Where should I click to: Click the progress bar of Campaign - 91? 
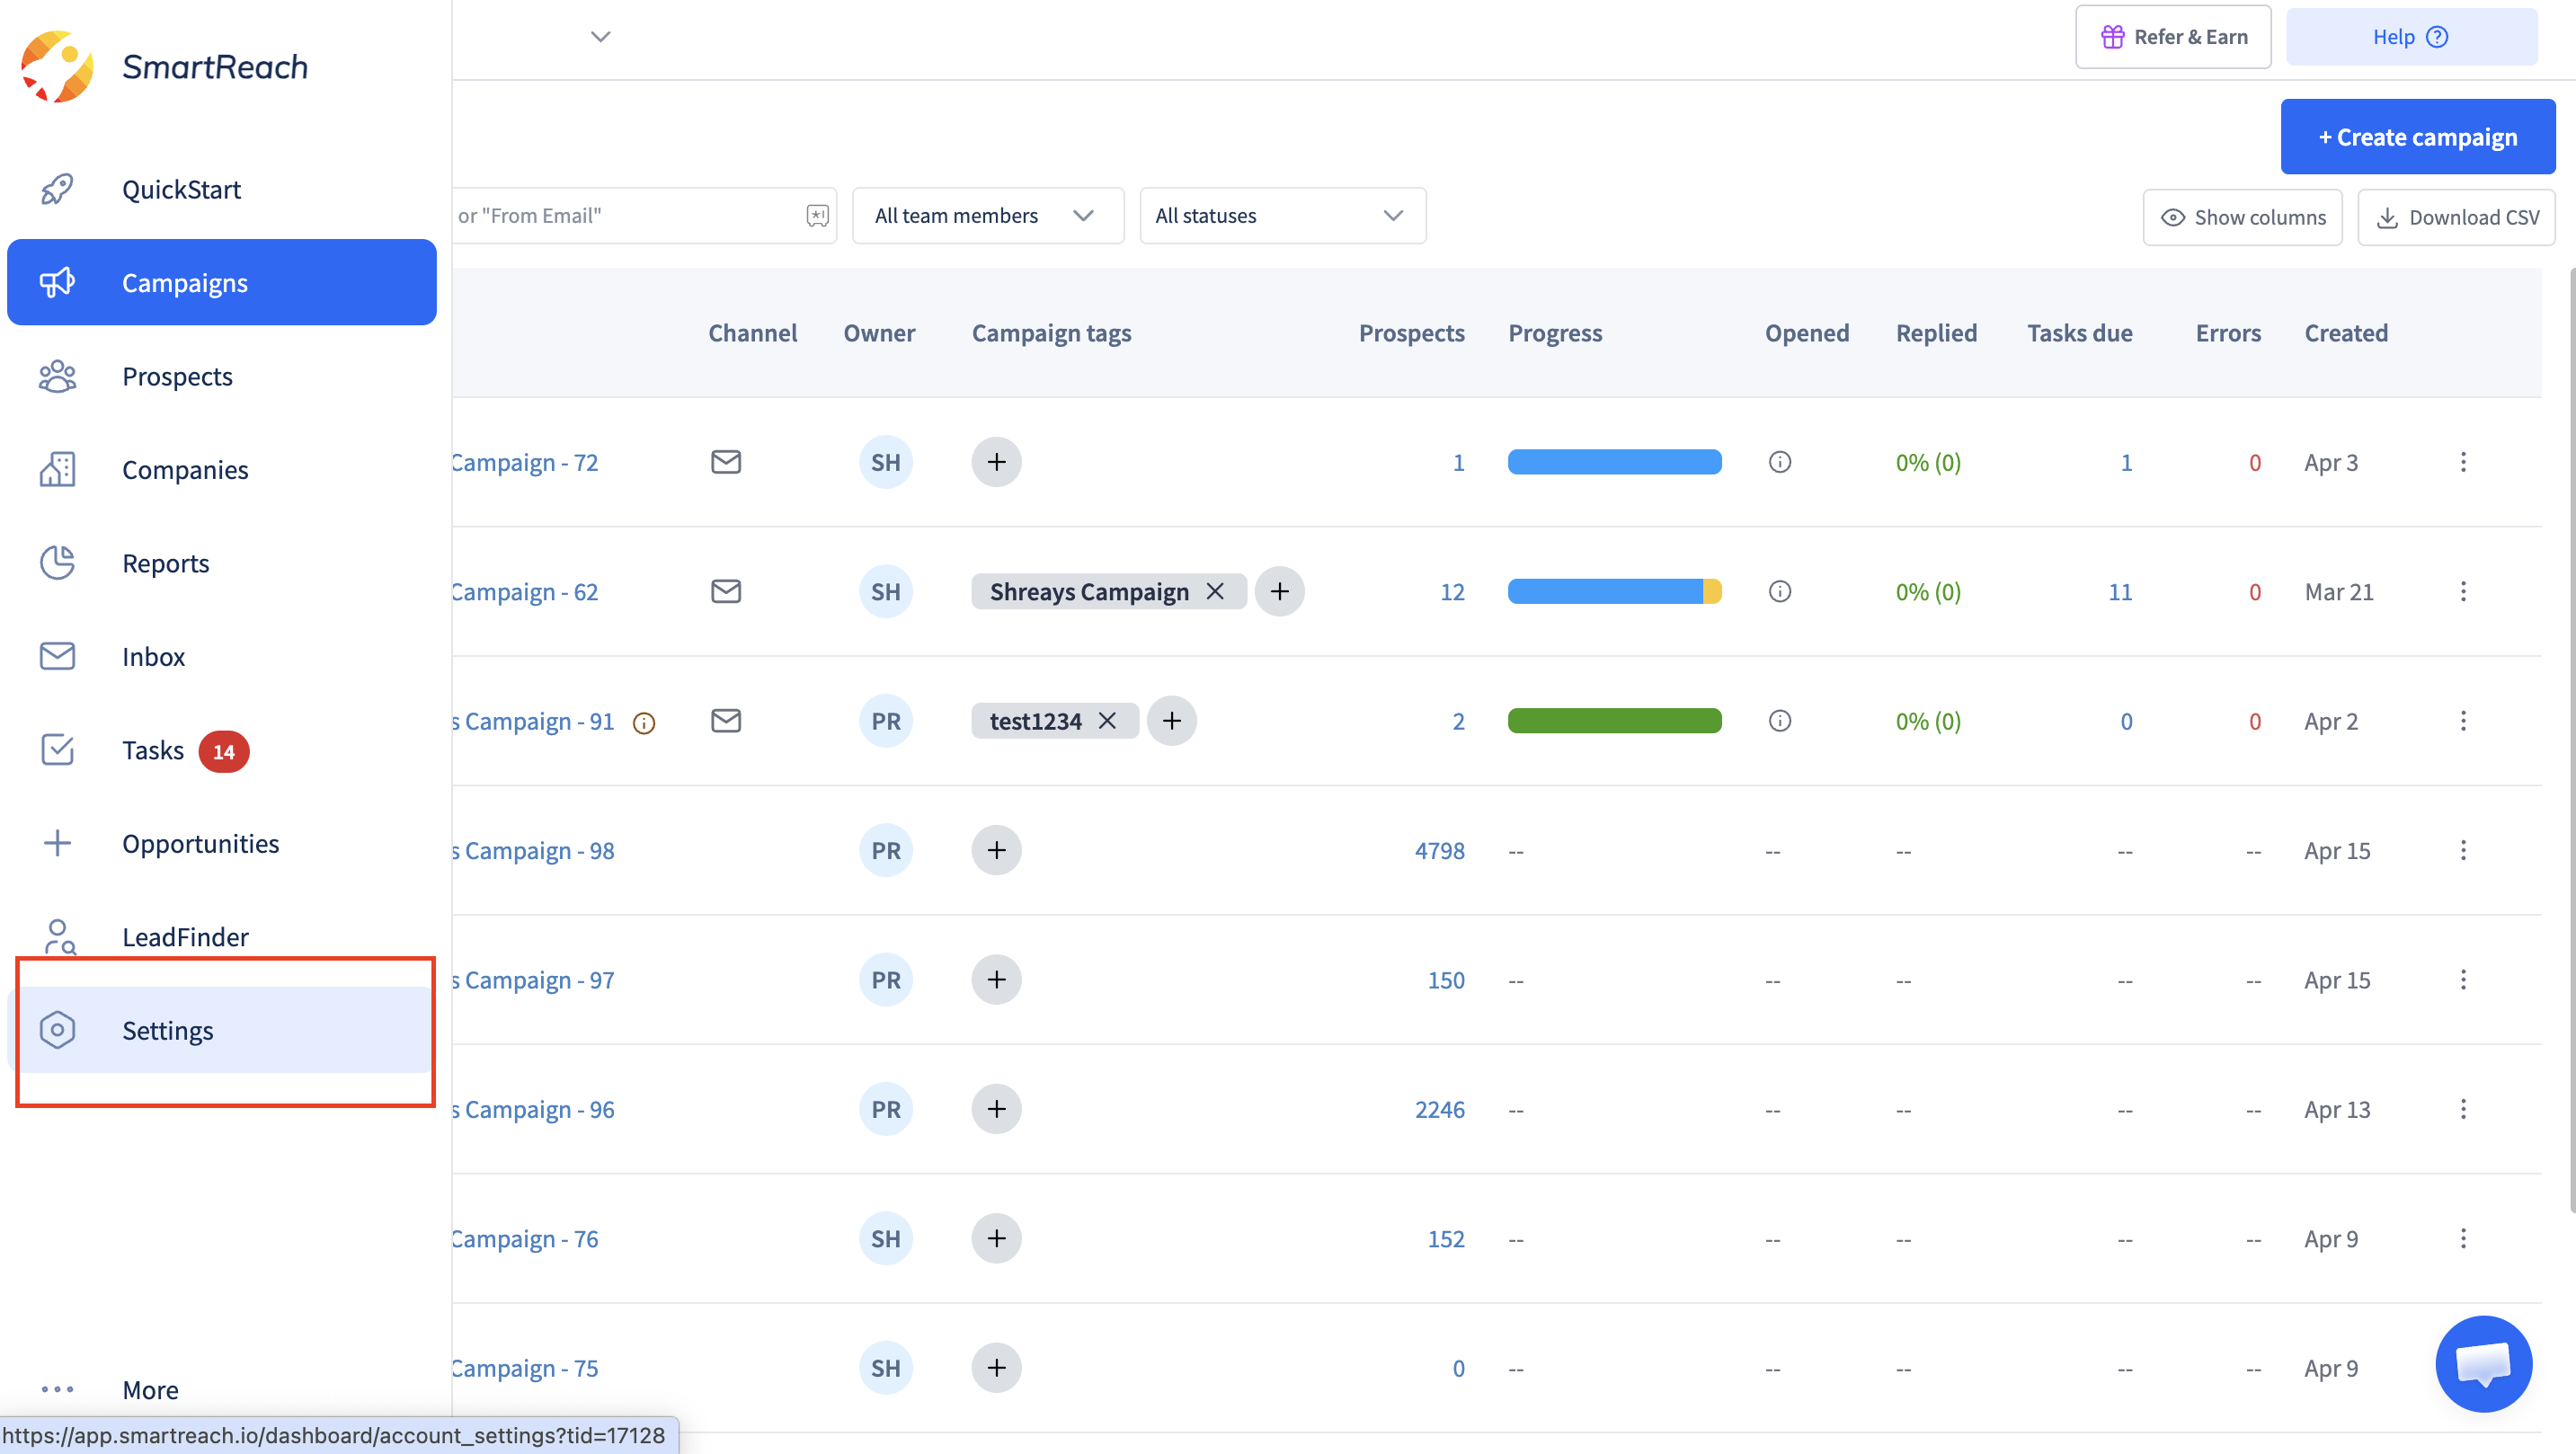pos(1614,721)
